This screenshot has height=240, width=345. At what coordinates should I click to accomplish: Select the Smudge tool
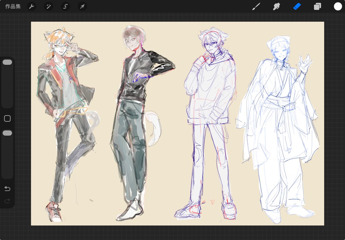coord(276,6)
